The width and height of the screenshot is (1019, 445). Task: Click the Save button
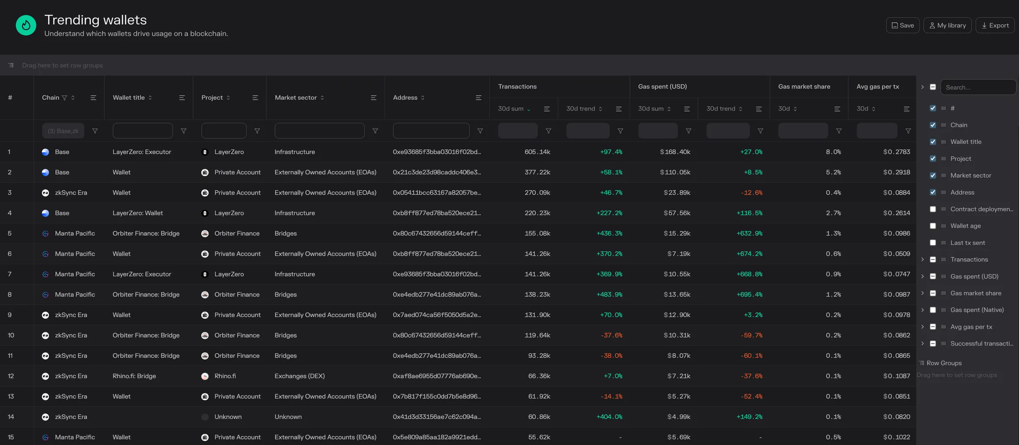(903, 25)
